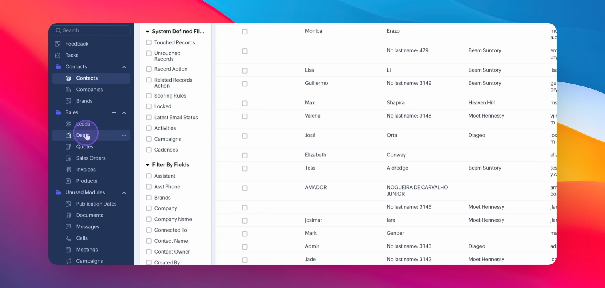The image size is (605, 288).
Task: Open the three-dot menu beside Deals
Action: (124, 135)
